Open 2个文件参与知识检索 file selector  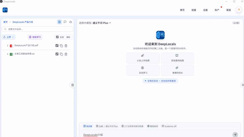point(132,126)
